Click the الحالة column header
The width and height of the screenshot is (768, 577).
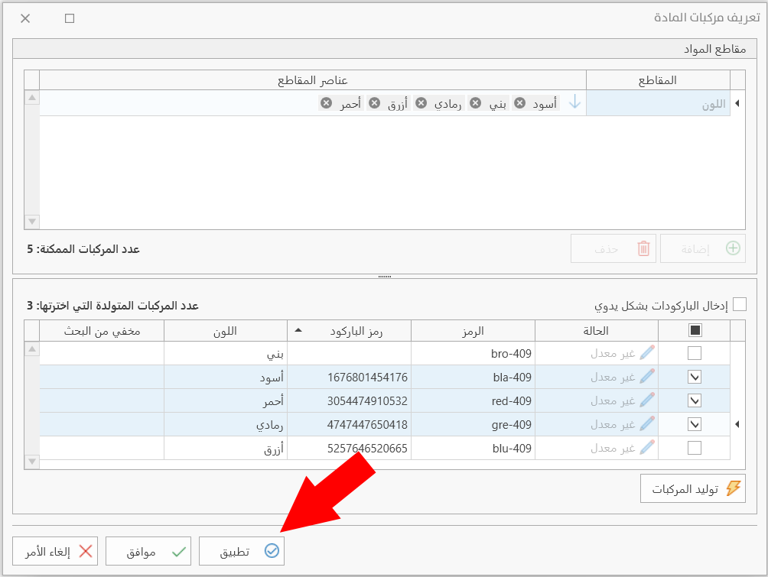(x=596, y=331)
